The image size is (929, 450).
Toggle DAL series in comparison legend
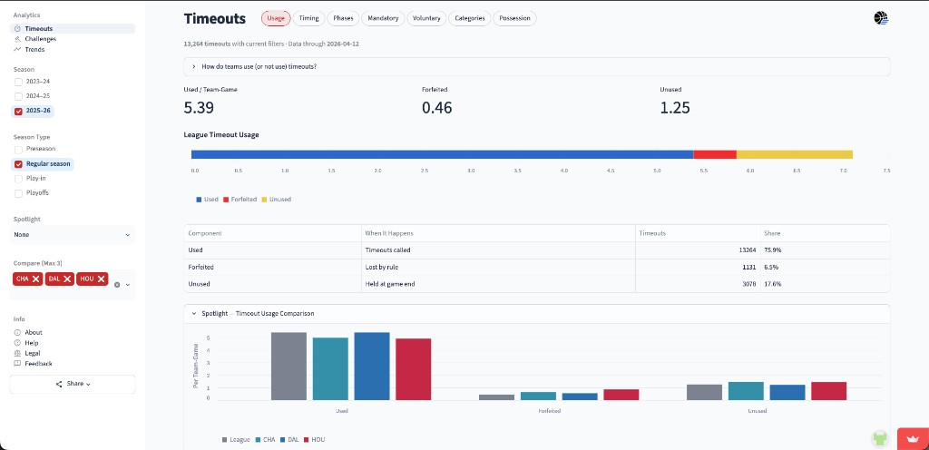pyautogui.click(x=290, y=440)
